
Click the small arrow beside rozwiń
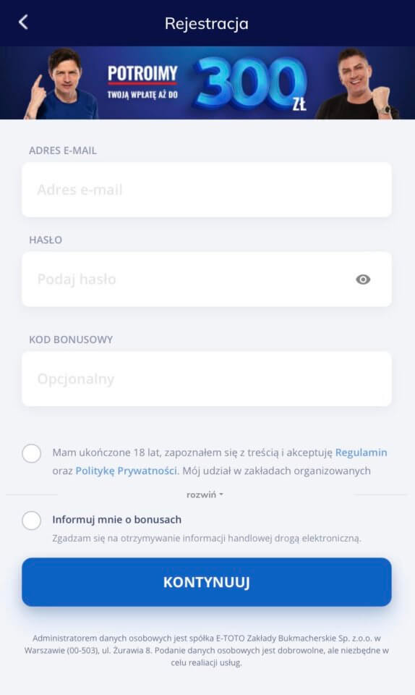[221, 494]
